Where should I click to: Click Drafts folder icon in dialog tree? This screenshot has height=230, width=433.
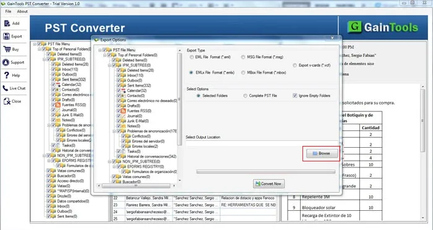pyautogui.click(x=124, y=106)
